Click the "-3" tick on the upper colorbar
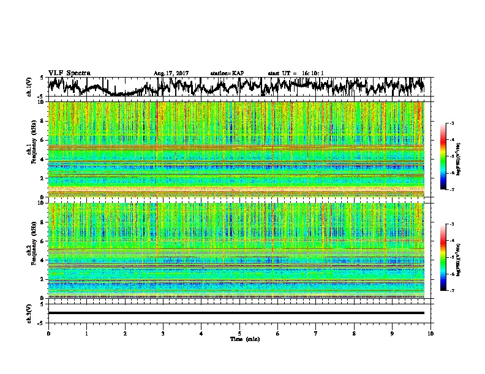This screenshot has height=374, width=485. (451, 123)
